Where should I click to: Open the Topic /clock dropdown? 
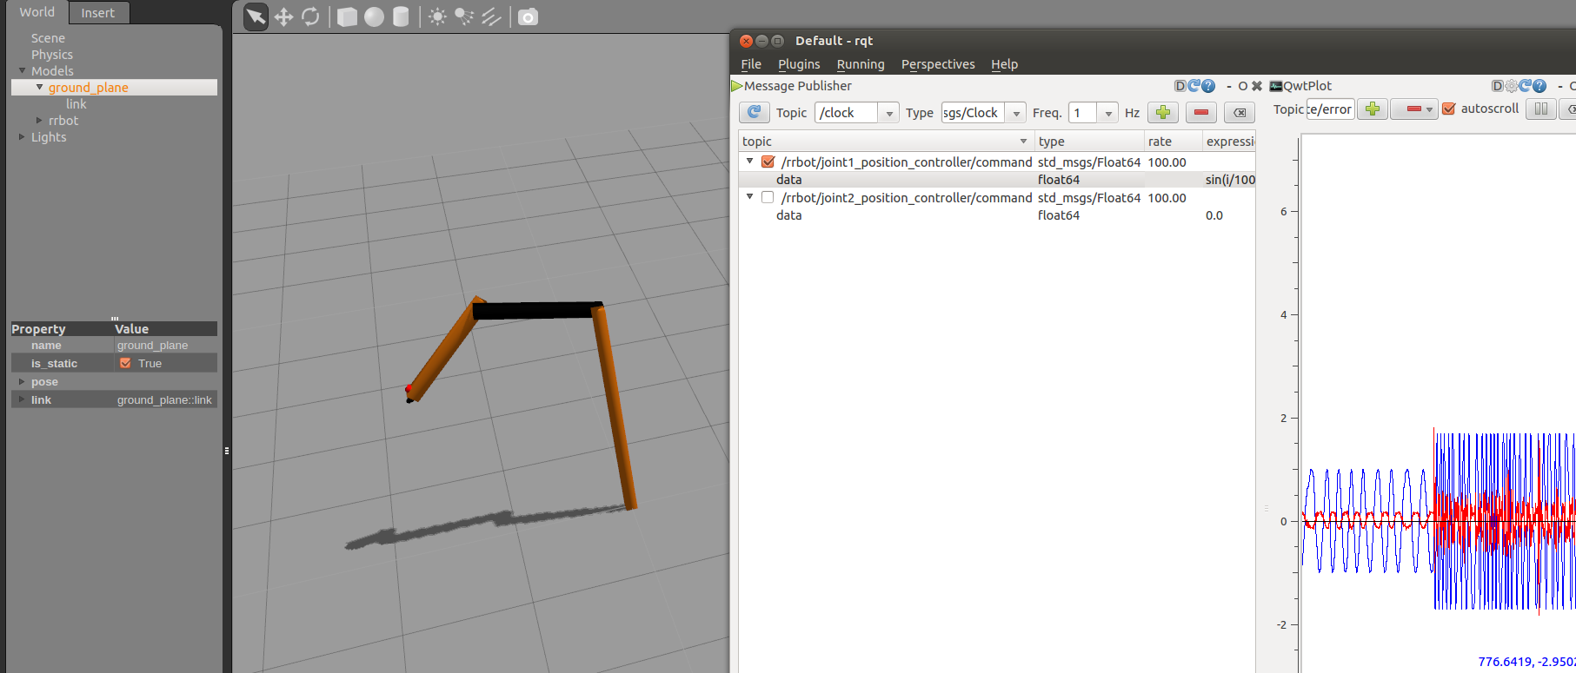pyautogui.click(x=888, y=113)
